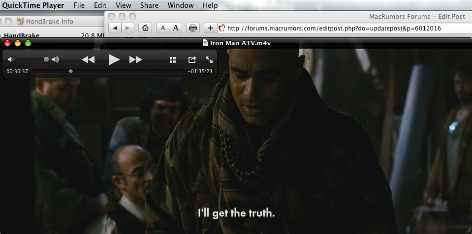Open the Share menu
This screenshot has width=472, height=234.
pos(149,5)
